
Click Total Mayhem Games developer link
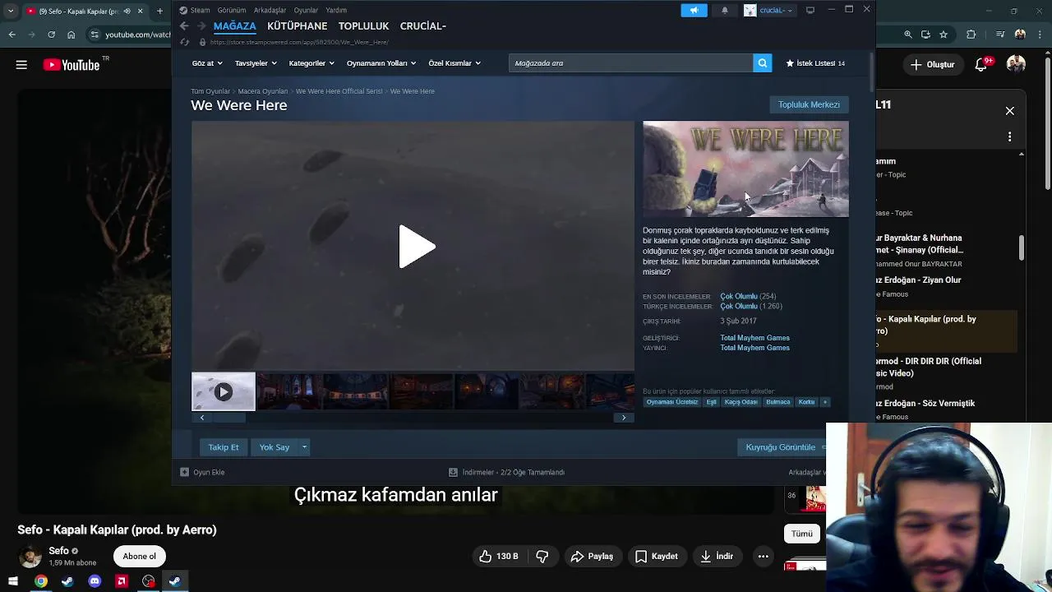pyautogui.click(x=754, y=338)
